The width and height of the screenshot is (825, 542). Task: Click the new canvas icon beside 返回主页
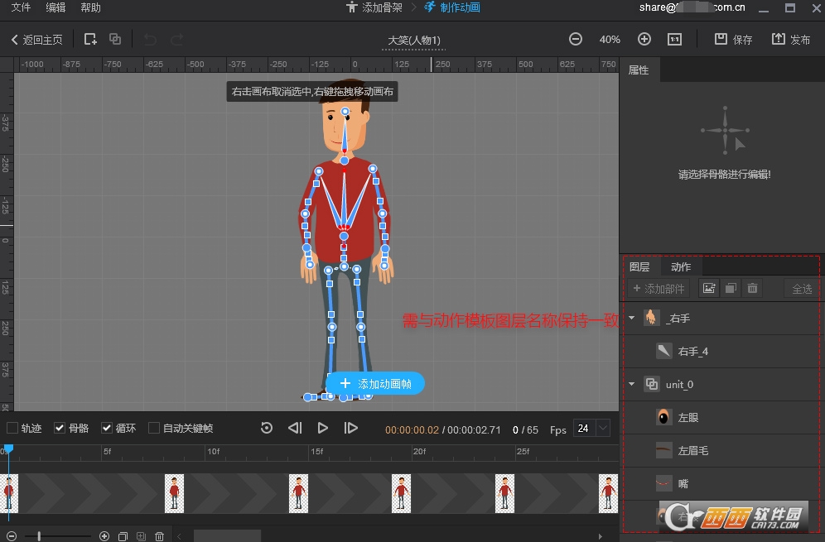91,39
